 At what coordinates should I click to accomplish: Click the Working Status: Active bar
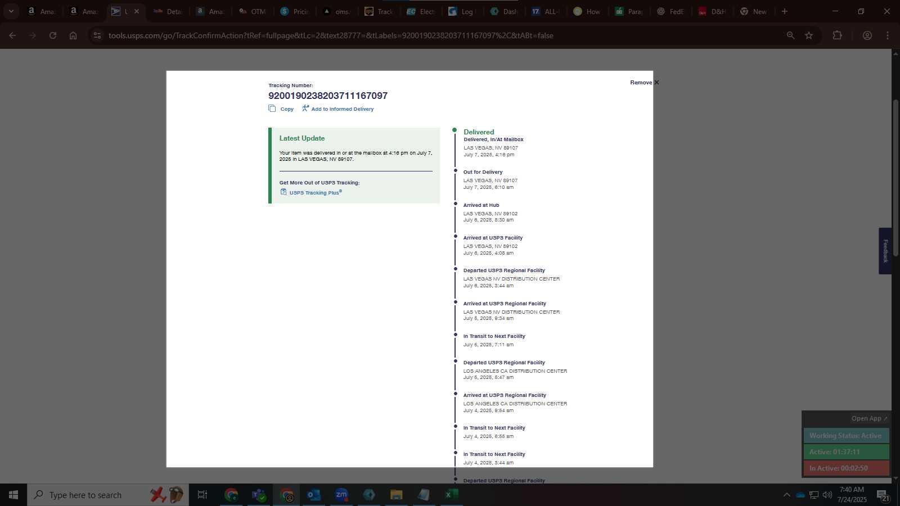click(x=846, y=436)
